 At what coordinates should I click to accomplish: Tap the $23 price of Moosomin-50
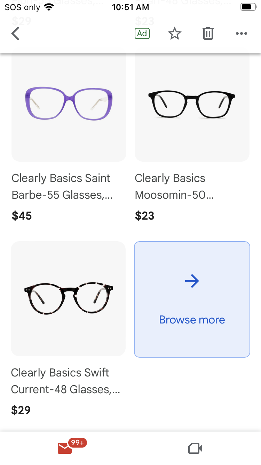[145, 216]
